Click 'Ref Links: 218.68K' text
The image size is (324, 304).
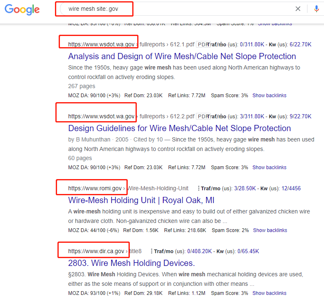tap(185, 230)
